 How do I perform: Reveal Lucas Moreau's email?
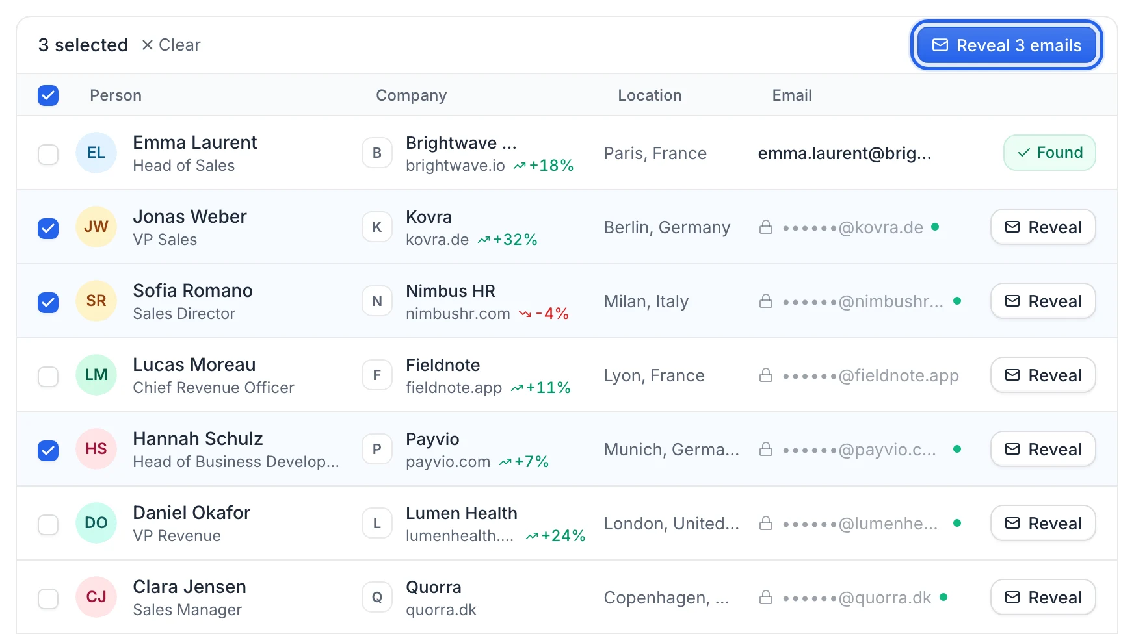point(1043,375)
